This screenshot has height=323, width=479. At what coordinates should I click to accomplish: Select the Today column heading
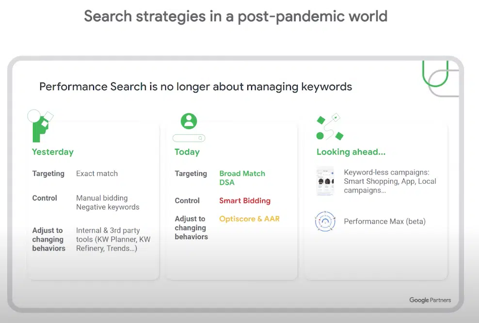[187, 152]
